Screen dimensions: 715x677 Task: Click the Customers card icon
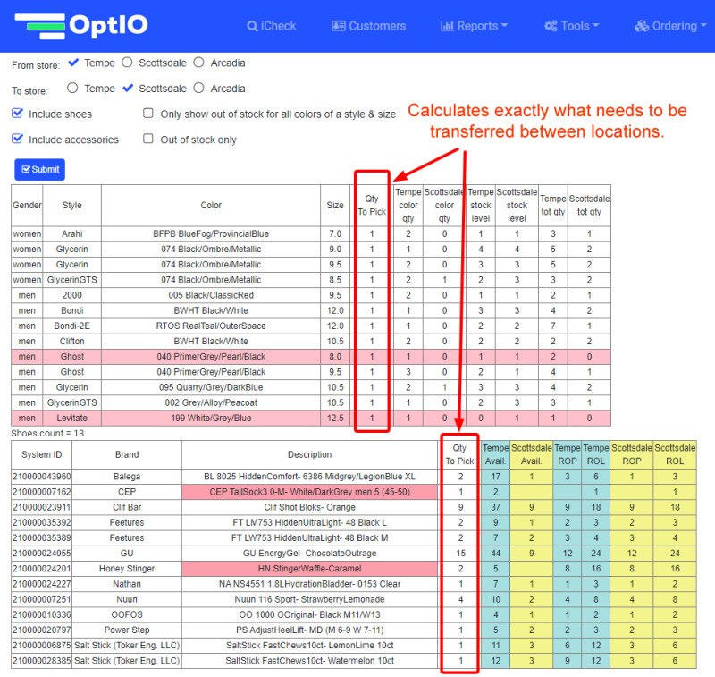(338, 26)
